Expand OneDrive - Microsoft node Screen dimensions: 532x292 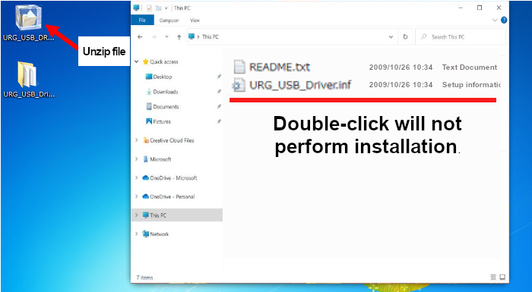[137, 177]
